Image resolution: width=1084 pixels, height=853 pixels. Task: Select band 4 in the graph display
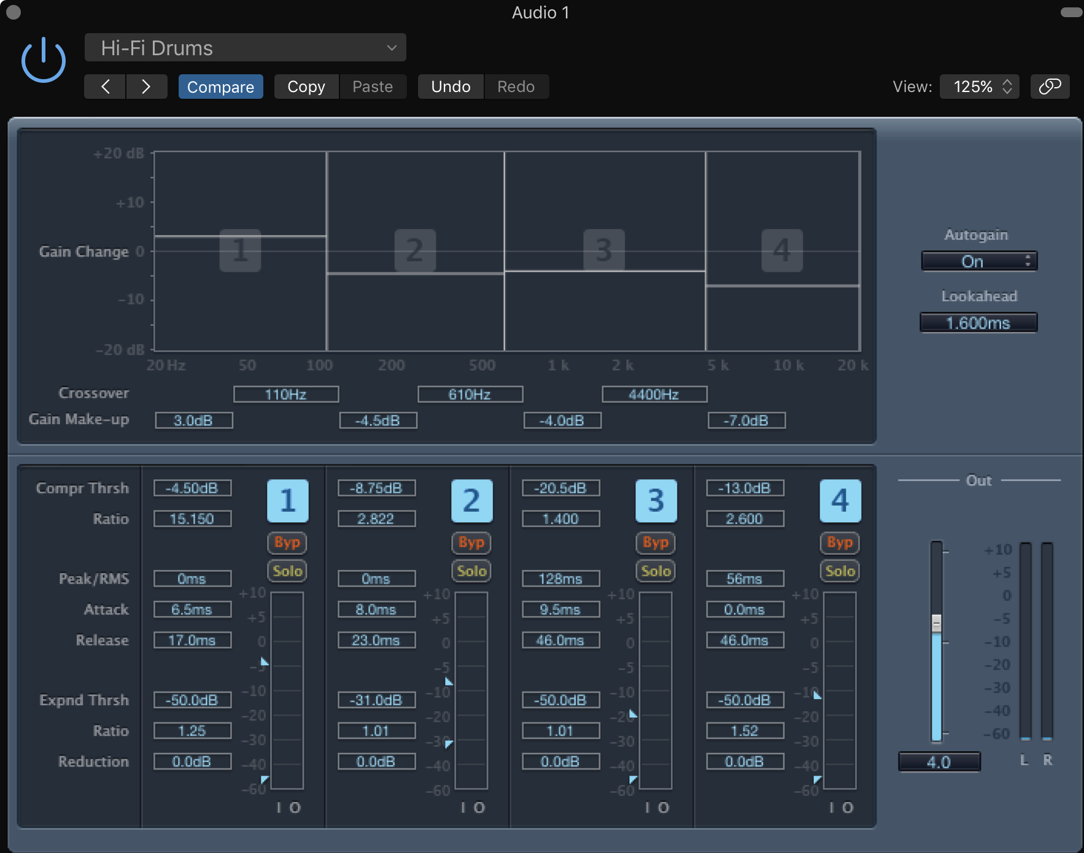click(x=781, y=250)
